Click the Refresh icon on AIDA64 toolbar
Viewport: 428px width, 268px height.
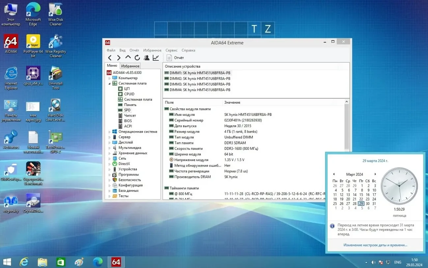[x=137, y=57]
